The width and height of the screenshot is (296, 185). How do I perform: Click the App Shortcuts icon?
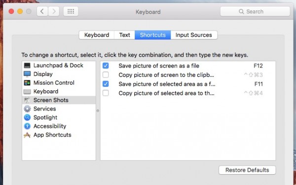click(27, 135)
